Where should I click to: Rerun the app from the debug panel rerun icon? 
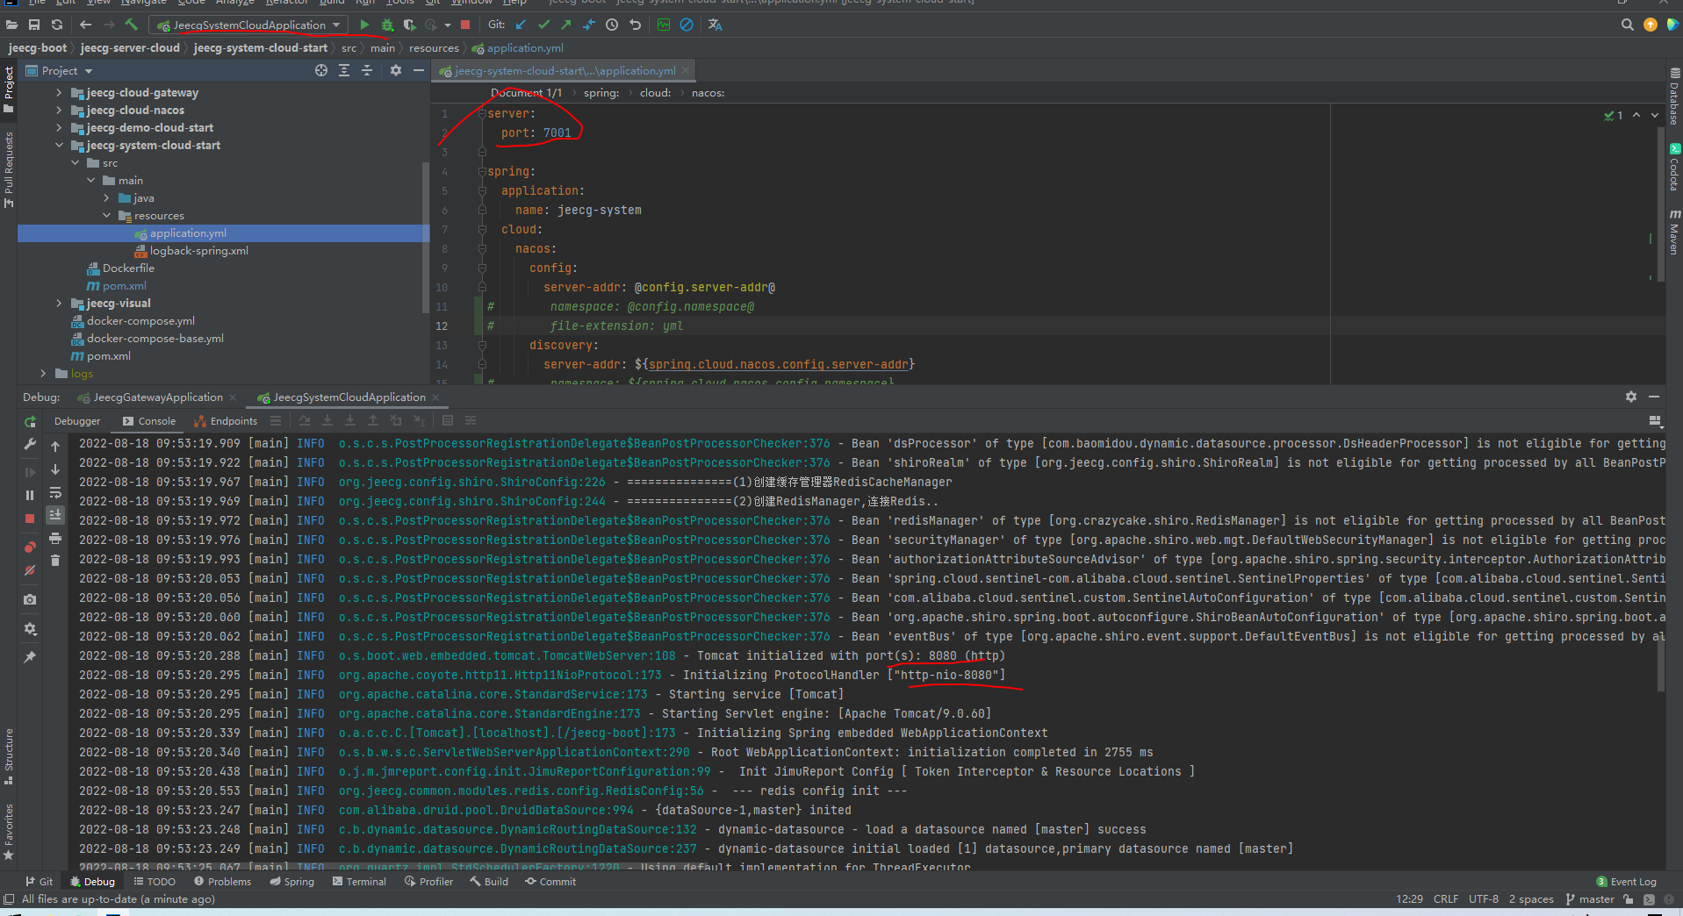30,422
